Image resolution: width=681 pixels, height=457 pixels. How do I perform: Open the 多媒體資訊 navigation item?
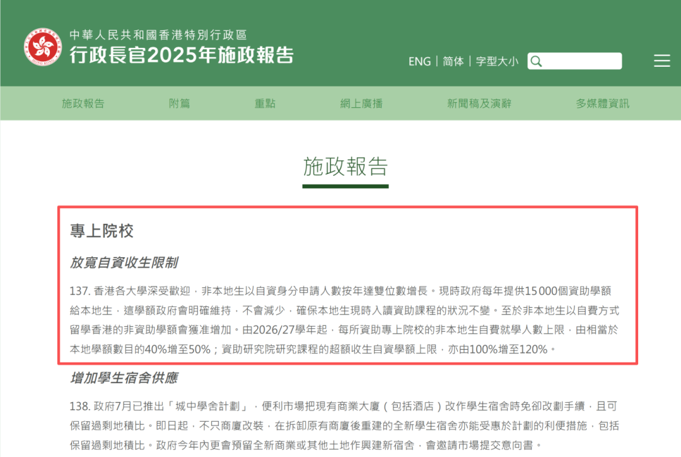602,103
